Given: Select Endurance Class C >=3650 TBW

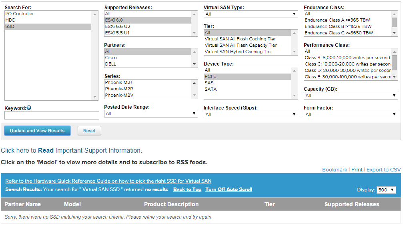Looking at the screenshot, I should tap(347, 33).
